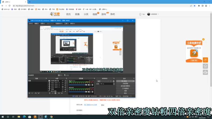Adjust the 桌面音频 volume slider

(78, 92)
